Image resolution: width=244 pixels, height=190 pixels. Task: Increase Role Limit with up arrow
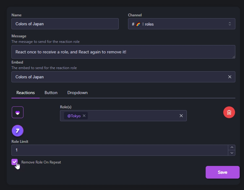pos(232,147)
